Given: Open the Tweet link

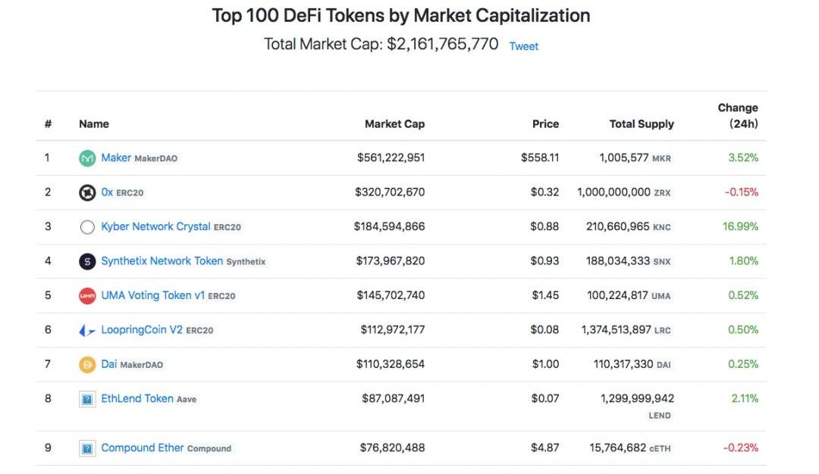Looking at the screenshot, I should coord(524,46).
